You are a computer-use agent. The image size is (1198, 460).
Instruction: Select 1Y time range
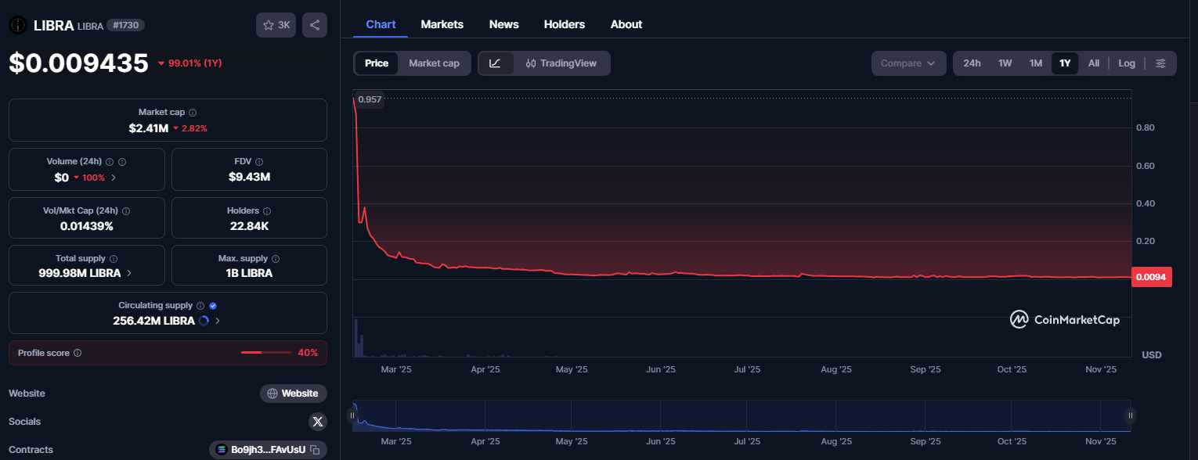[1065, 63]
